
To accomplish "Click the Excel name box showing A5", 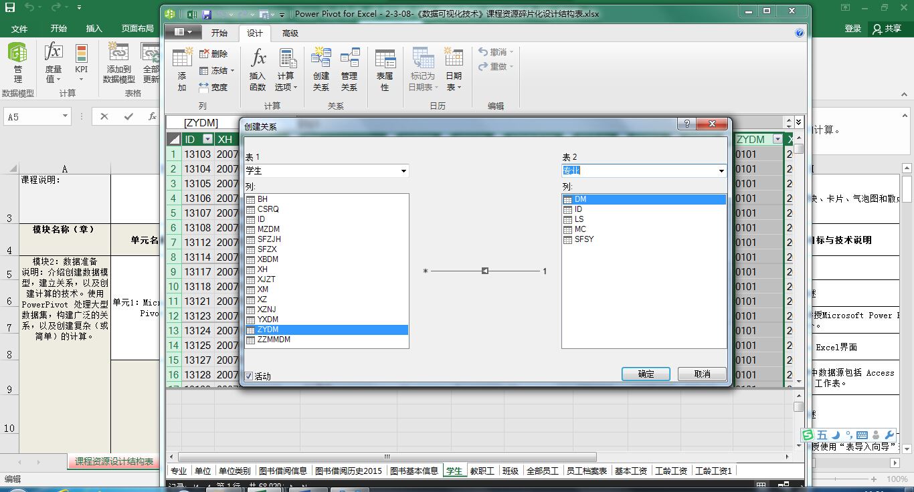I will pyautogui.click(x=33, y=116).
